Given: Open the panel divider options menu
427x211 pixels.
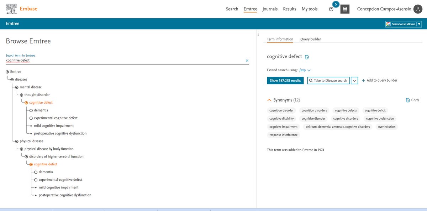Looking at the screenshot, I should pos(258,34).
